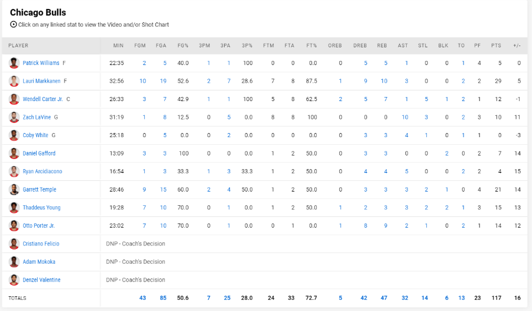The height and width of the screenshot is (311, 532).
Task: Click the play icon beside video instructions
Action: click(x=13, y=24)
